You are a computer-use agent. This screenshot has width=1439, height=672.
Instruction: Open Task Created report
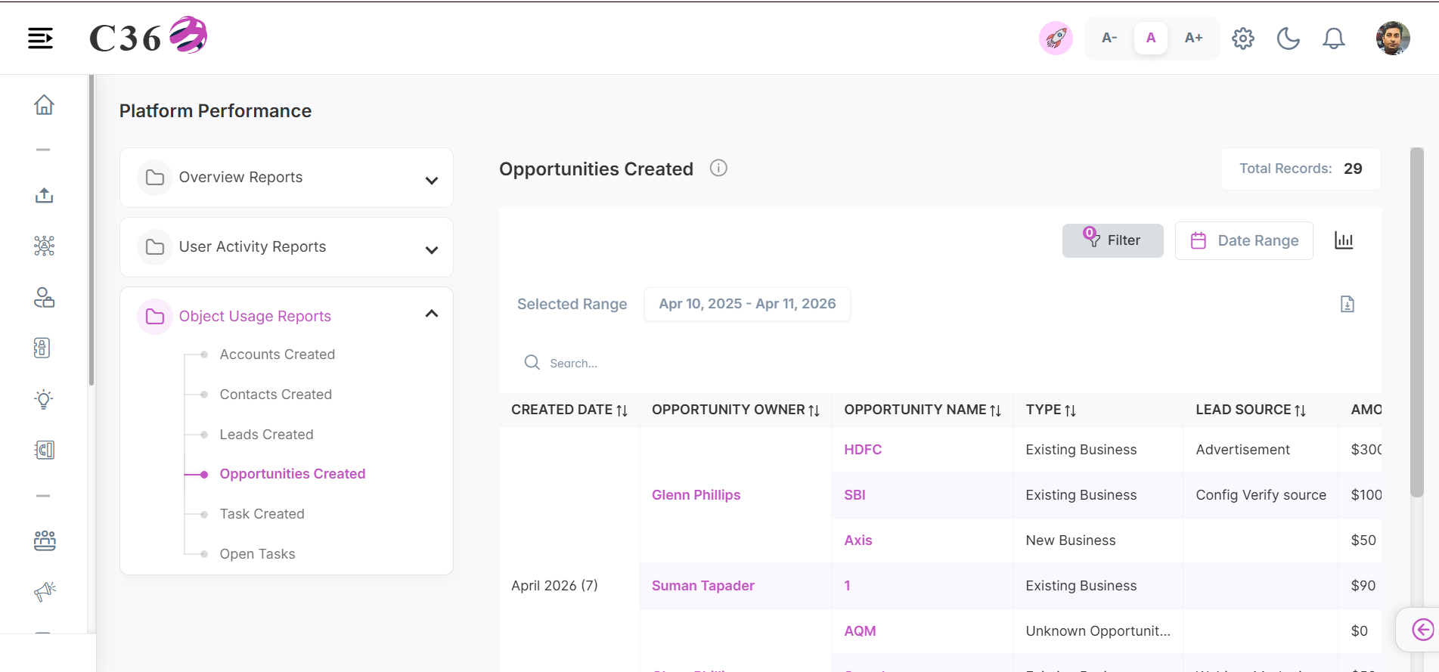(262, 514)
